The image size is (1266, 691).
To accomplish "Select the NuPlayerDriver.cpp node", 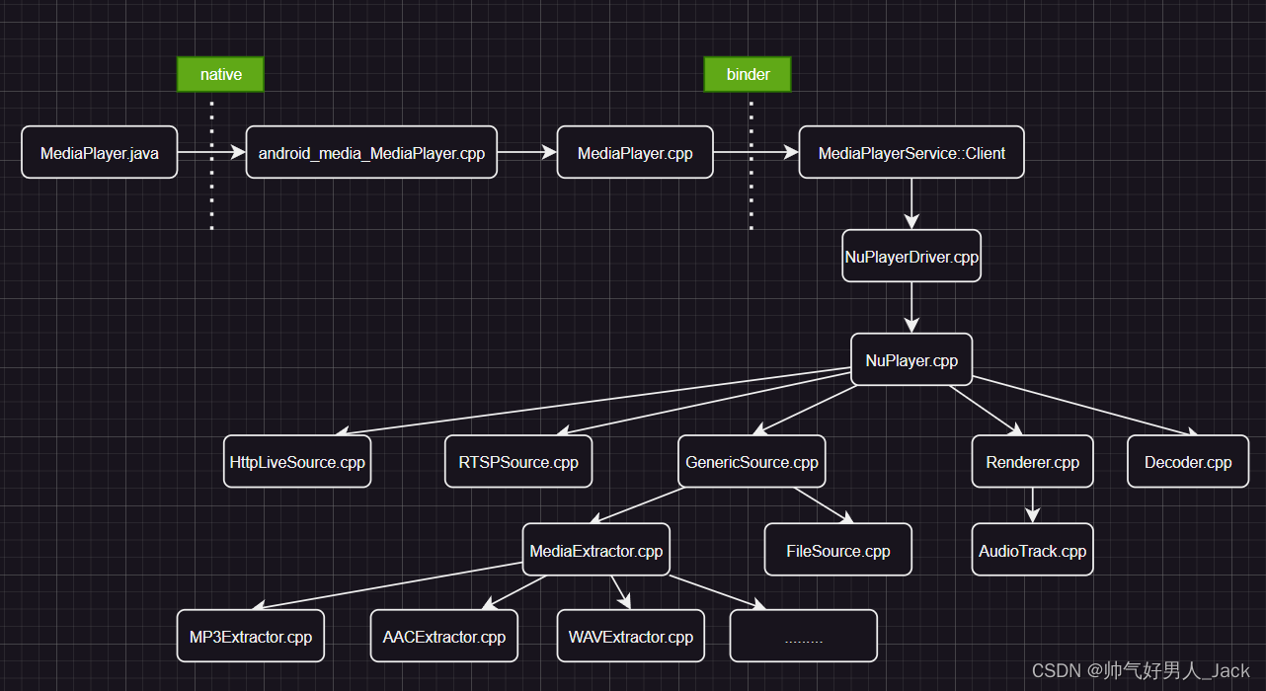I will [911, 256].
